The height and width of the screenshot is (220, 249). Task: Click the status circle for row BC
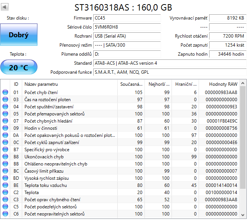click(5, 171)
